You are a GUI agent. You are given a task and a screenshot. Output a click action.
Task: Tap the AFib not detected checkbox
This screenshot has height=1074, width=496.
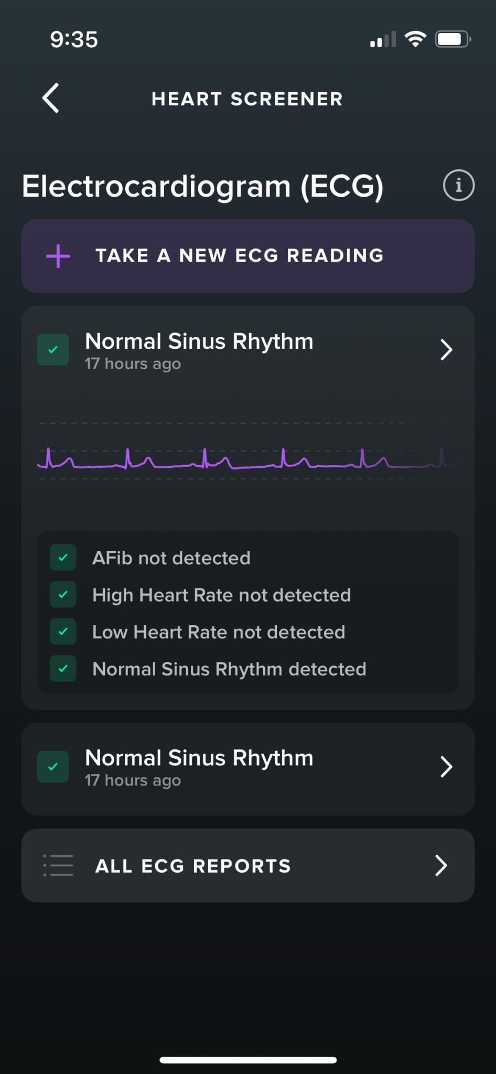coord(63,557)
